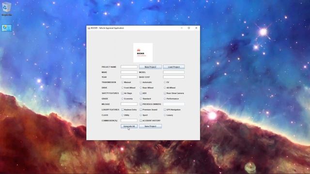Enable the ABS checkbox
The height and width of the screenshot is (174, 310).
coord(141,93)
